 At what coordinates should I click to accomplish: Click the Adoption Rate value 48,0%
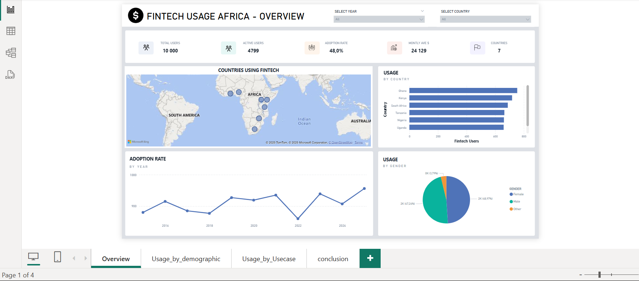click(x=336, y=51)
